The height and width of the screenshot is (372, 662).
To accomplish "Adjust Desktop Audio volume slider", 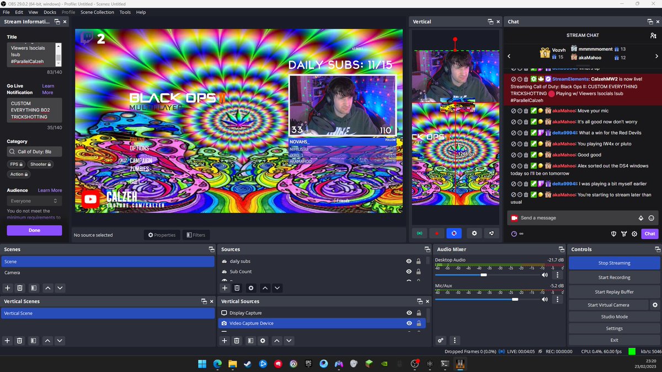I will tap(484, 274).
